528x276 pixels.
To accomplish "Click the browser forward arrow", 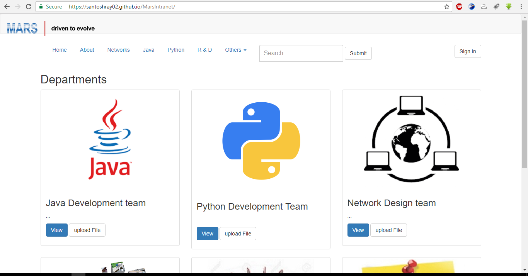I will [17, 7].
